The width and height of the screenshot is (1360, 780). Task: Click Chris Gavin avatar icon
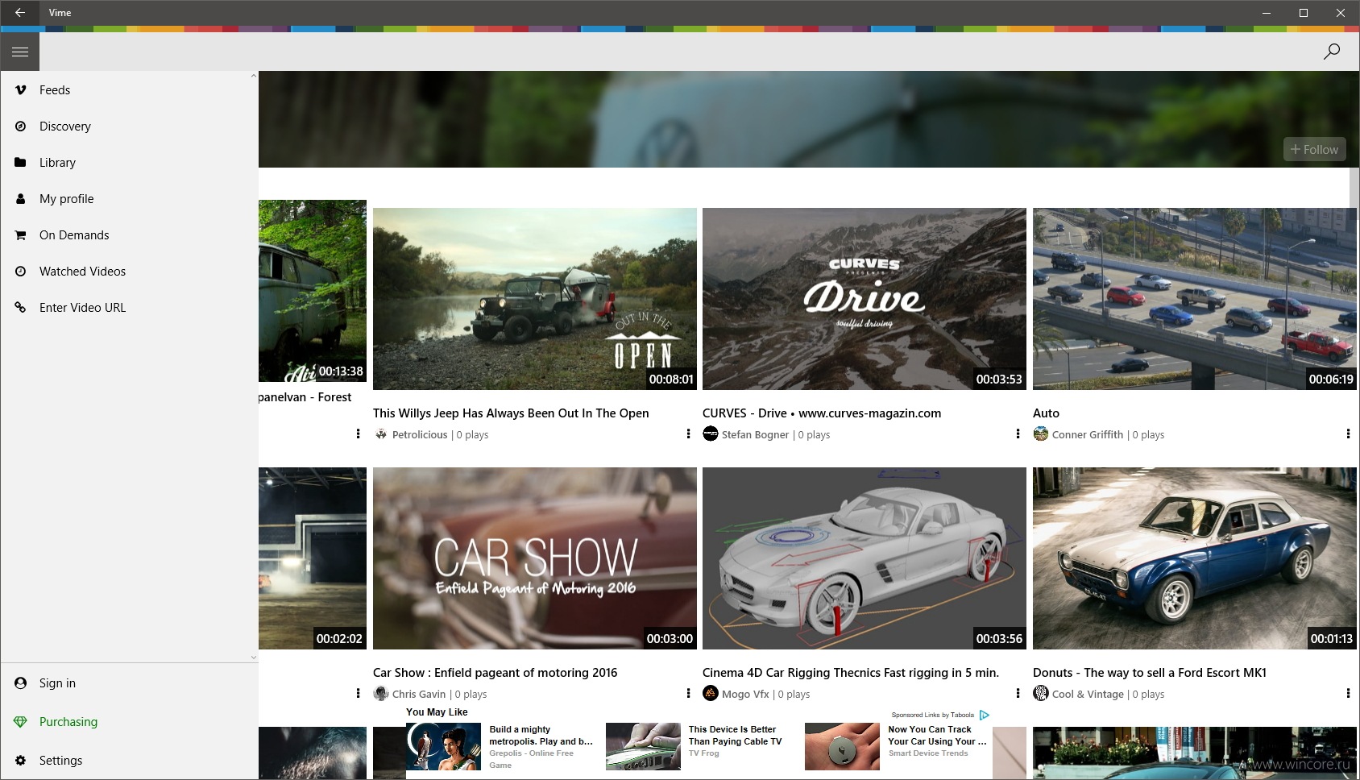381,694
